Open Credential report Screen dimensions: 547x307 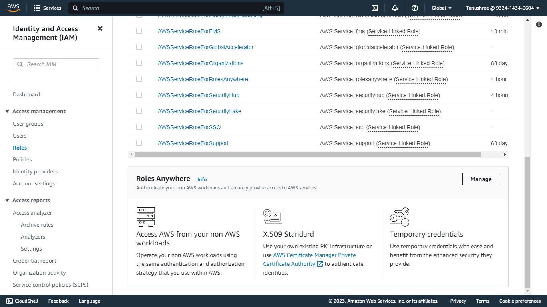point(34,261)
